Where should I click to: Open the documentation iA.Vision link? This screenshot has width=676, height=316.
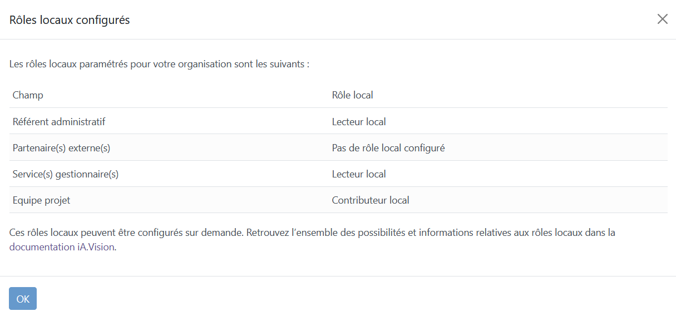point(62,248)
